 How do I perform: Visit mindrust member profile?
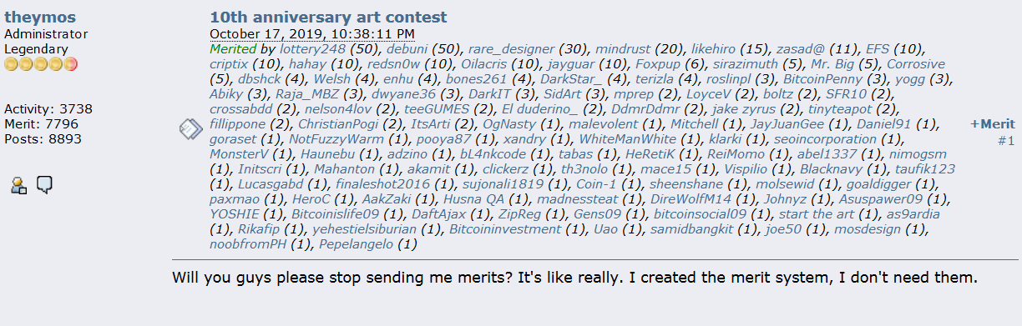coord(622,49)
